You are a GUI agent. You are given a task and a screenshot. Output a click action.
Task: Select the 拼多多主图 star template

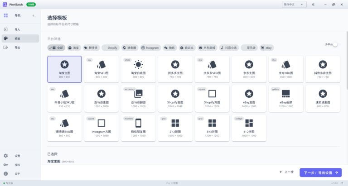pos(175,69)
